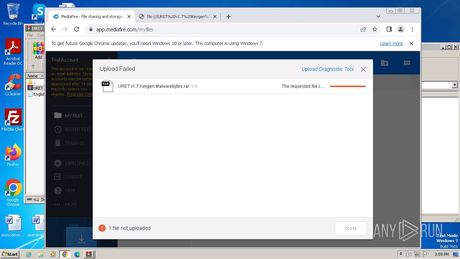Close the MediaFire tab

129,17
